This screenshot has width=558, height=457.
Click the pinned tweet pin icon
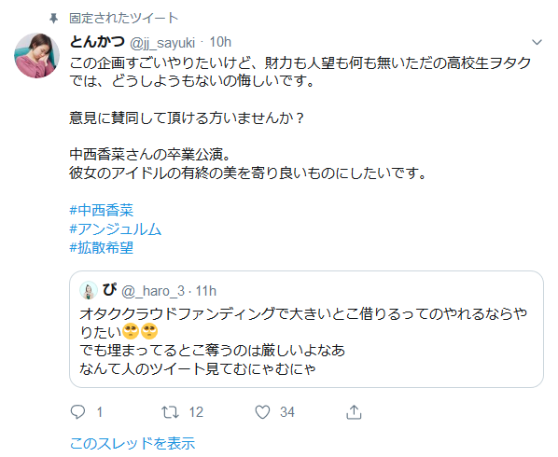pyautogui.click(x=54, y=18)
